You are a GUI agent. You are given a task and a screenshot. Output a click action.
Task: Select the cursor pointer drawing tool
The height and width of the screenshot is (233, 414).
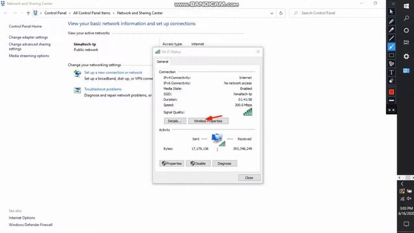pos(391,12)
